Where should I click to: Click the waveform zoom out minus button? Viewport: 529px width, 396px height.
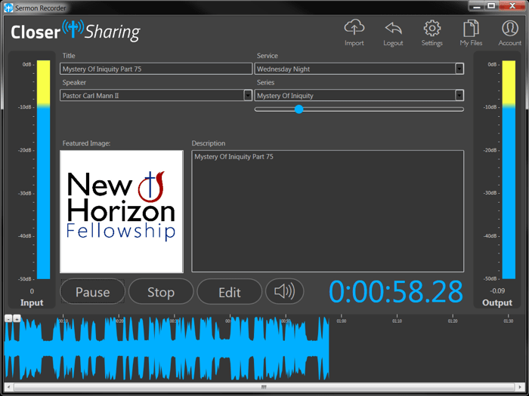8,318
